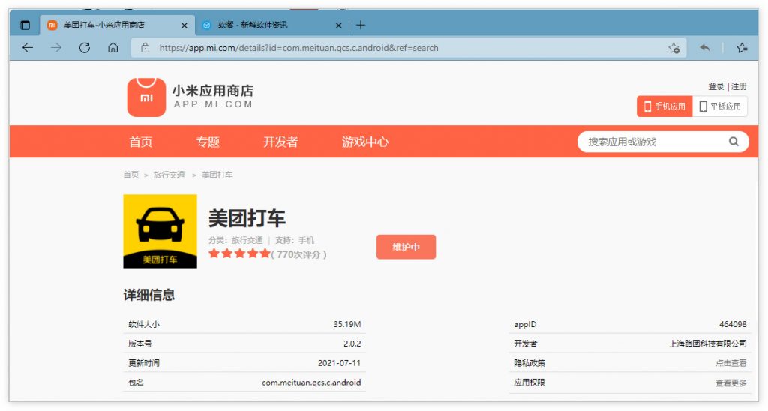Click the Xiaomi app store logo
Screen dimensions: 768x411
coord(190,97)
